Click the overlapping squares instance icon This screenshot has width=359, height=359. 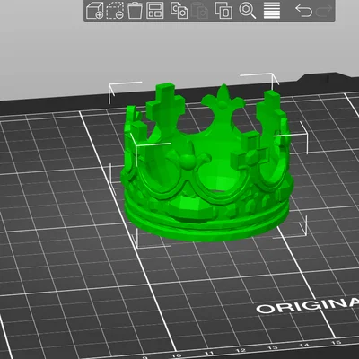pyautogui.click(x=223, y=11)
